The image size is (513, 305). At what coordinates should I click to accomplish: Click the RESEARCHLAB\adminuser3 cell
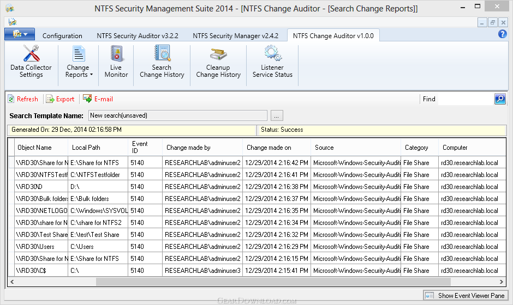[202, 270]
